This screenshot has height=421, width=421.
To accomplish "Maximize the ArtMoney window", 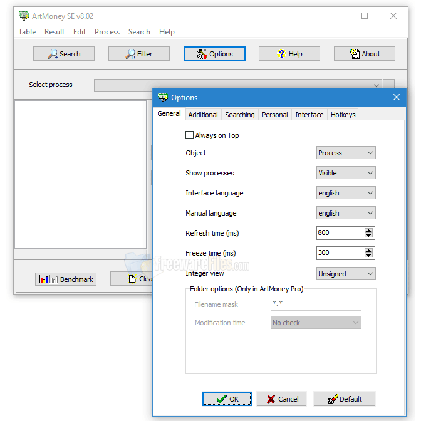I will (365, 16).
